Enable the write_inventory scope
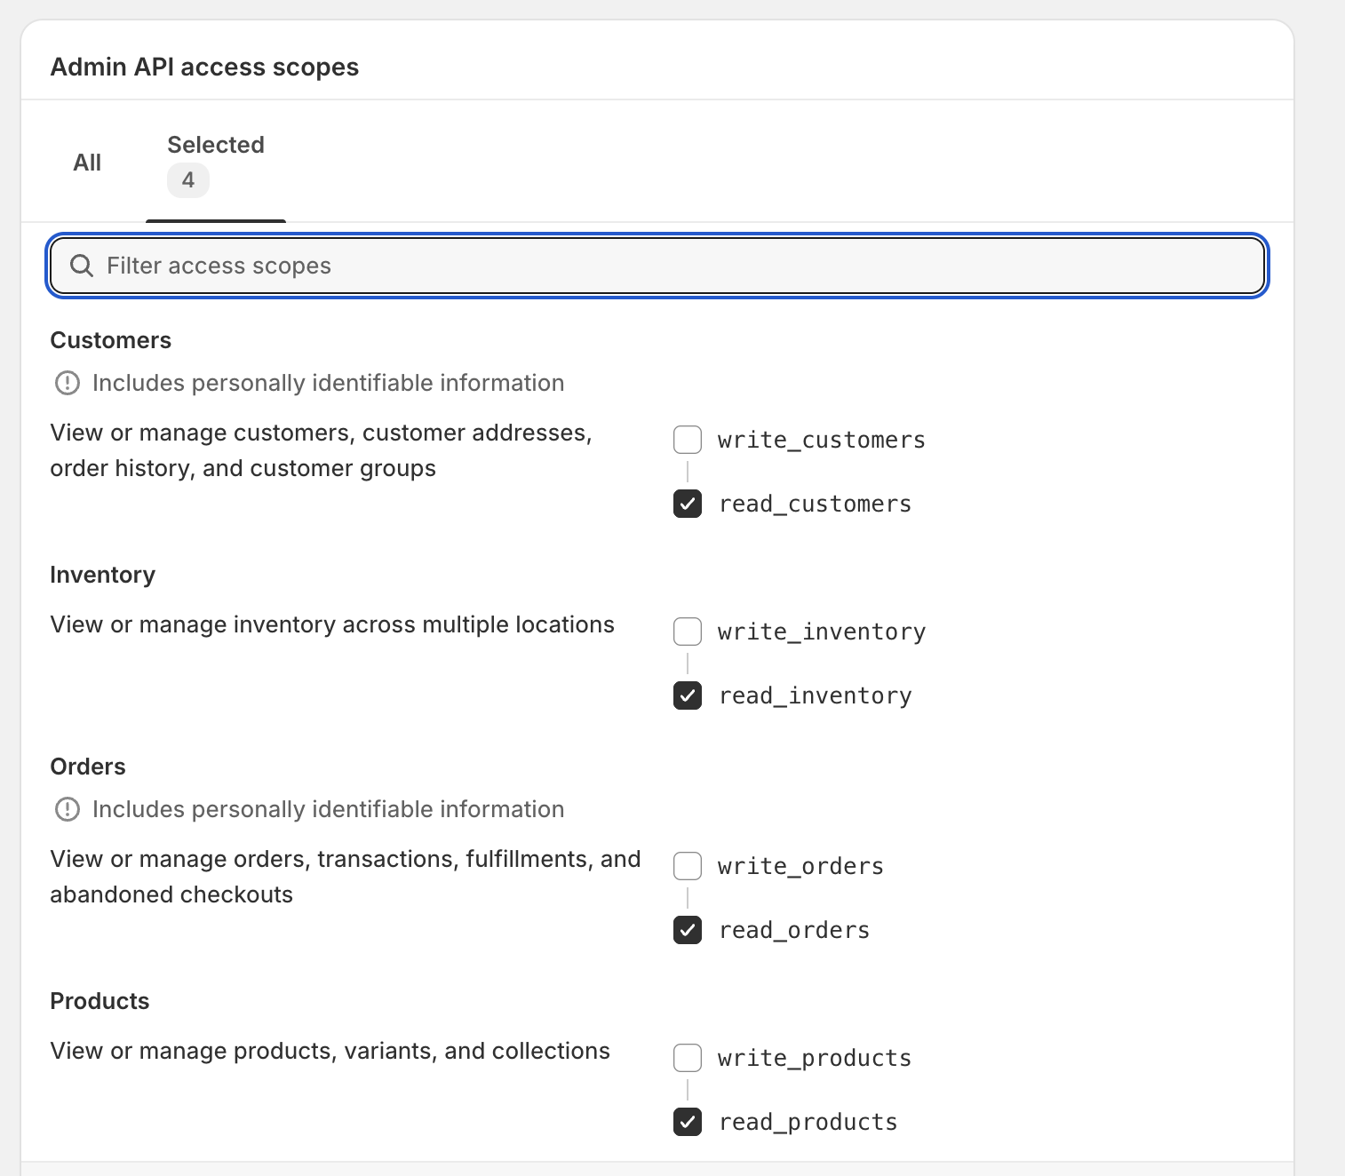 (x=687, y=631)
